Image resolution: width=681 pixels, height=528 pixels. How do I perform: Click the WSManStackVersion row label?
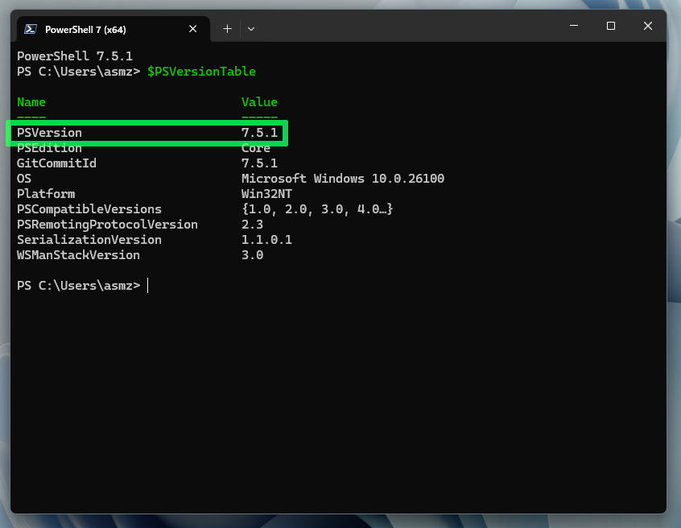[78, 255]
